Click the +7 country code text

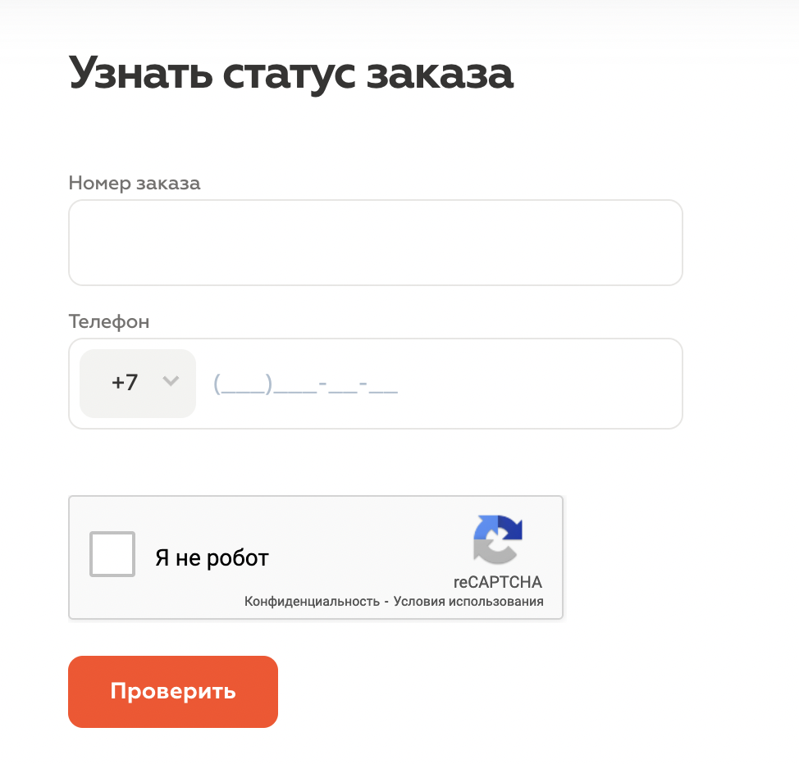point(125,383)
